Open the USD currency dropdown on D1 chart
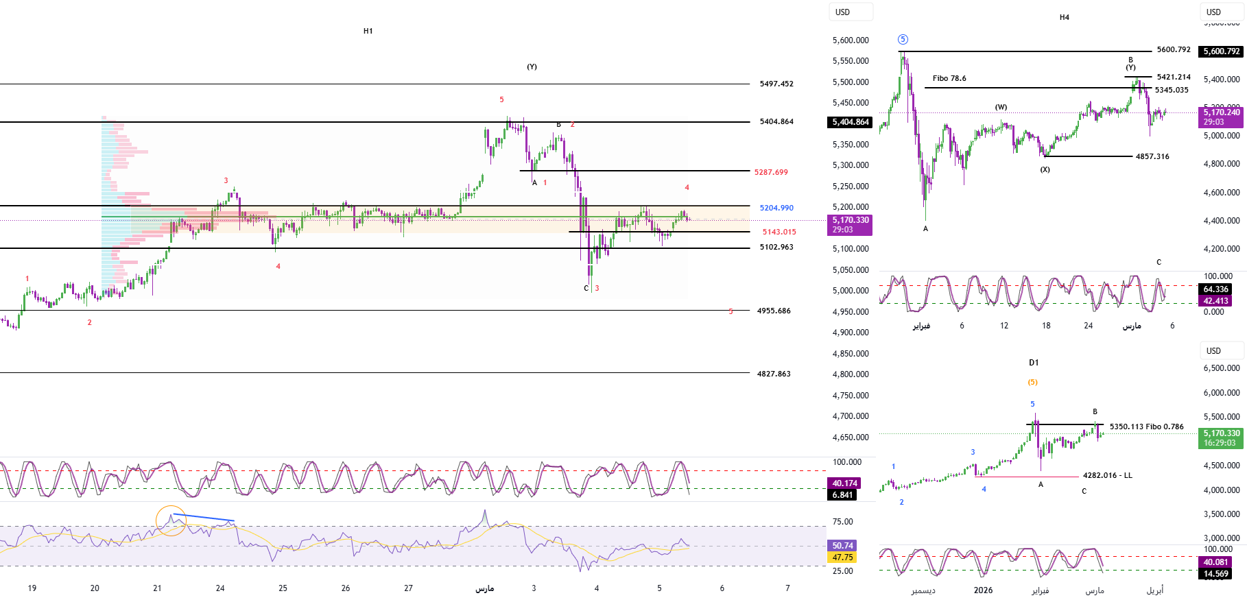Image resolution: width=1247 pixels, height=600 pixels. point(1221,351)
